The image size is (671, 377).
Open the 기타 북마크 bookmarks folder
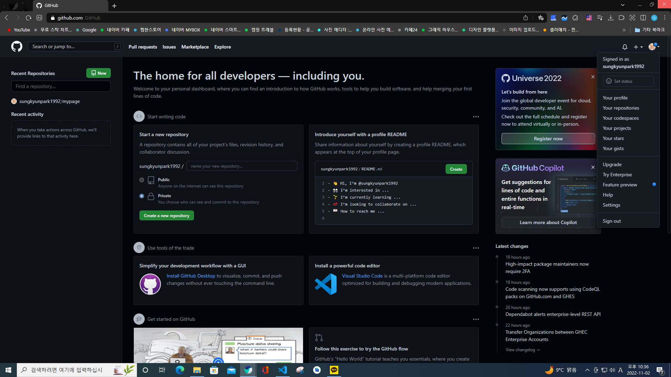pos(650,30)
